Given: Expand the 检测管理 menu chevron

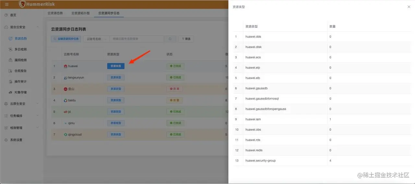Looking at the screenshot, I should click(38, 128).
